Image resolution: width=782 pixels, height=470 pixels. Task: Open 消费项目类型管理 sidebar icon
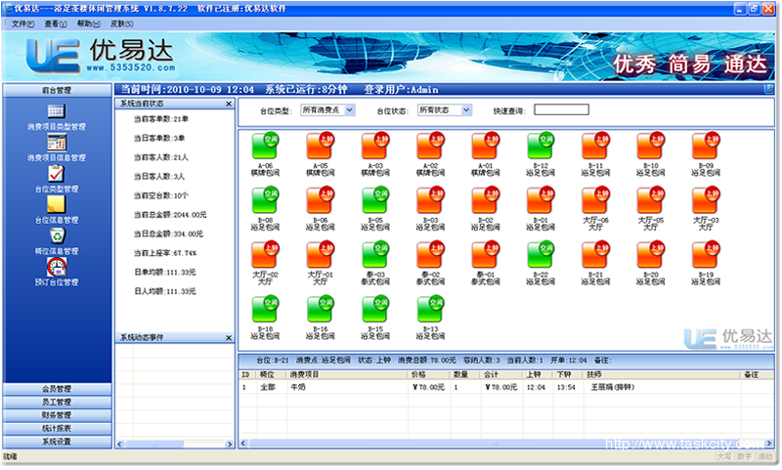(56, 109)
